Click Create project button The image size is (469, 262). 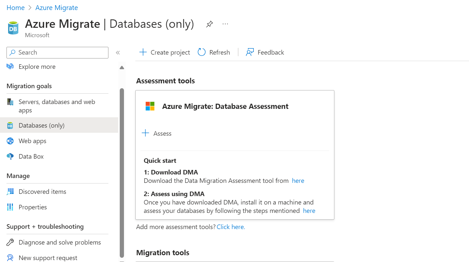pos(165,52)
